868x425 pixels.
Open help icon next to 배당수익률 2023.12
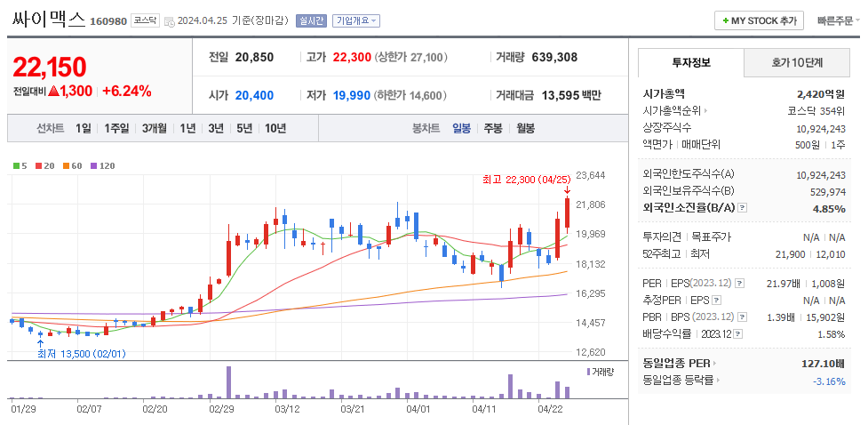click(738, 334)
